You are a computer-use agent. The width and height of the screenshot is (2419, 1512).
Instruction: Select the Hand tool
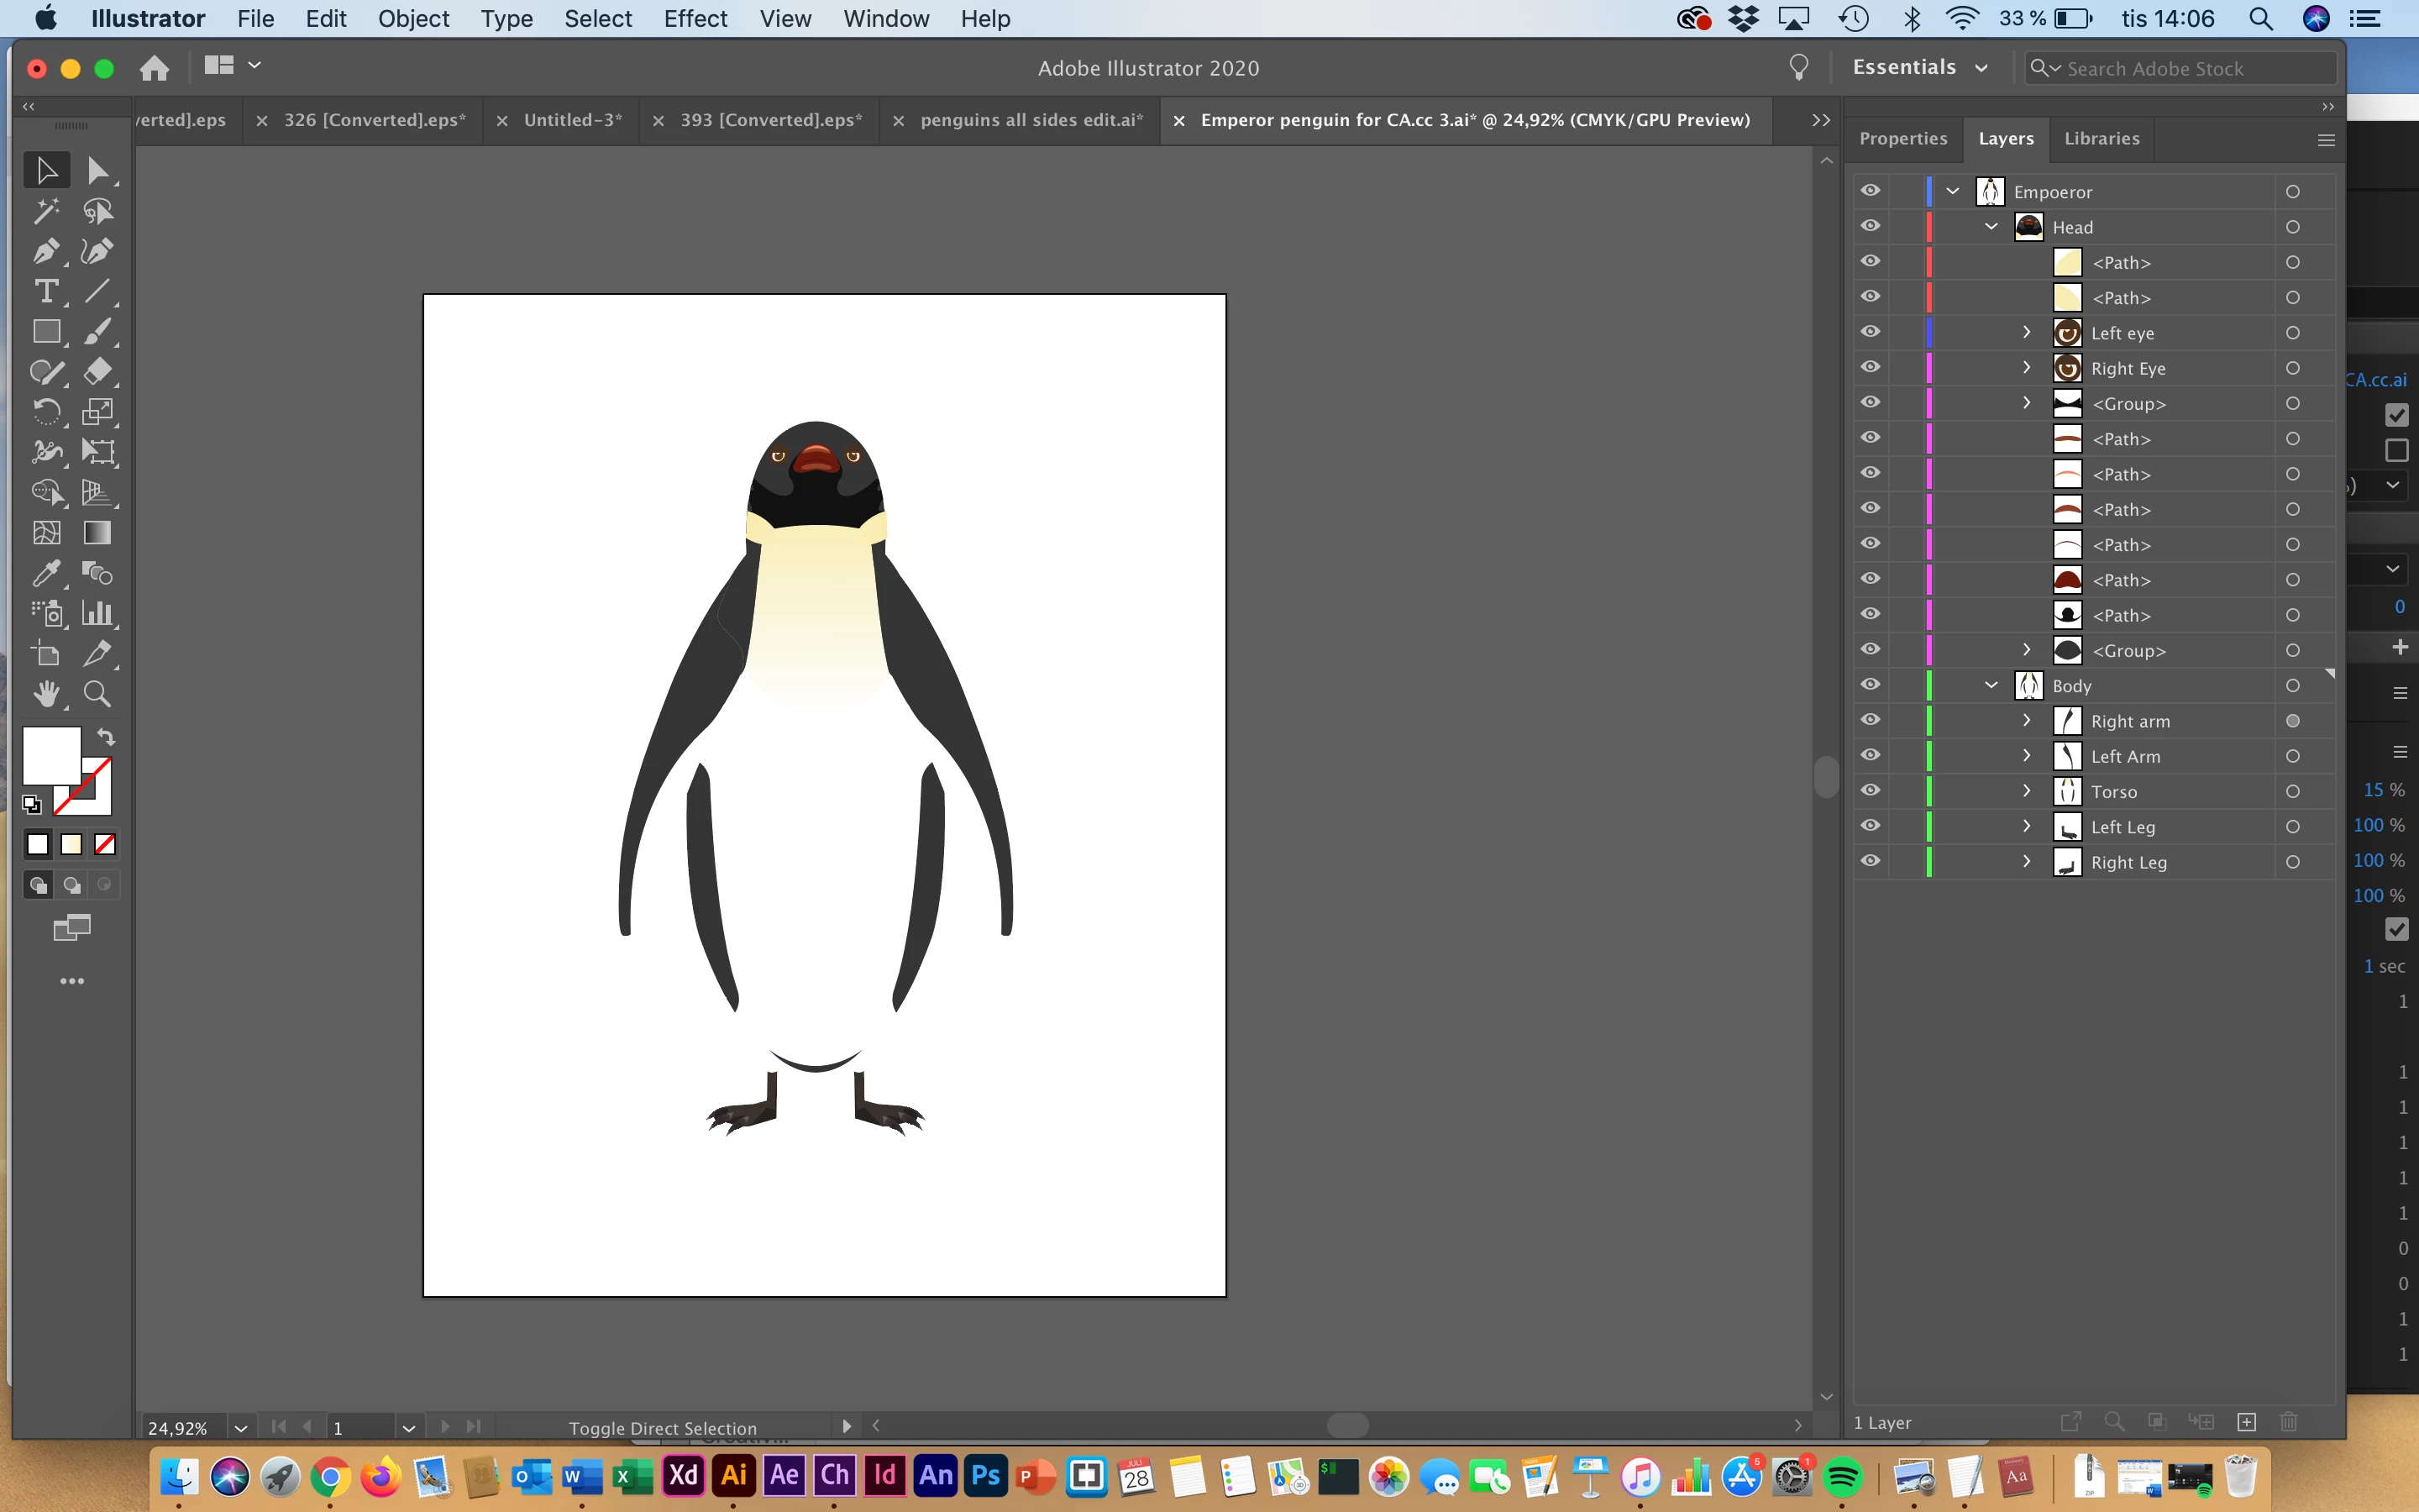click(x=45, y=693)
